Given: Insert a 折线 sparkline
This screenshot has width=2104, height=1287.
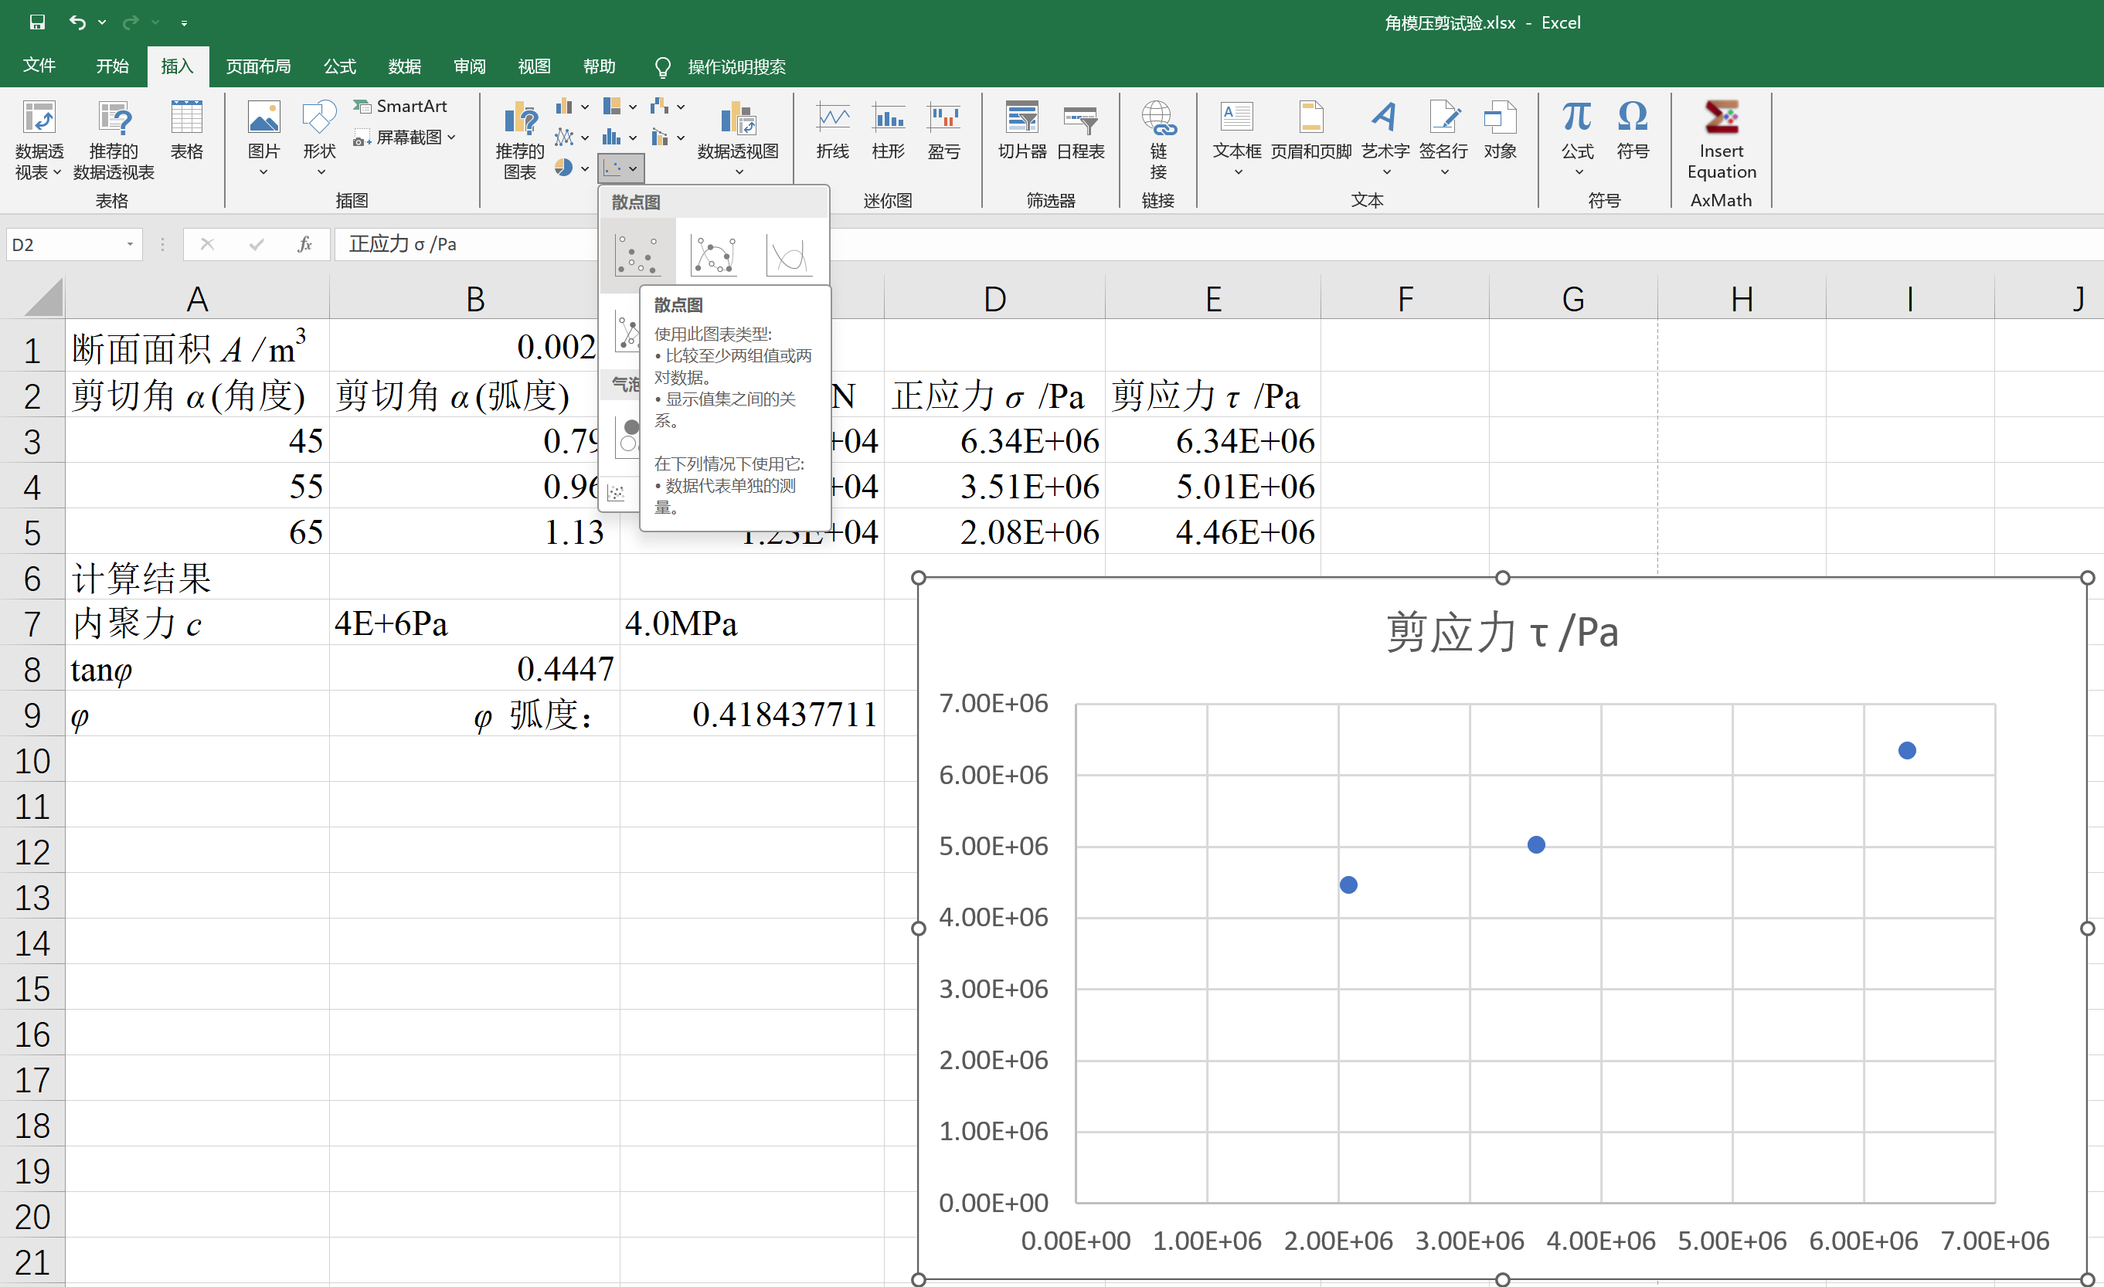Looking at the screenshot, I should pyautogui.click(x=831, y=130).
